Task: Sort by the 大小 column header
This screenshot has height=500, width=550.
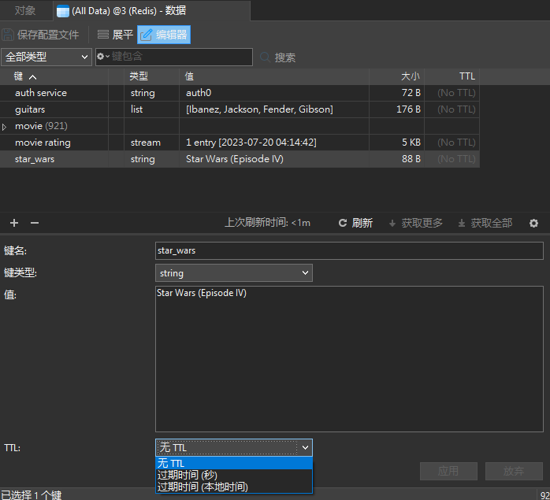Action: (x=396, y=76)
